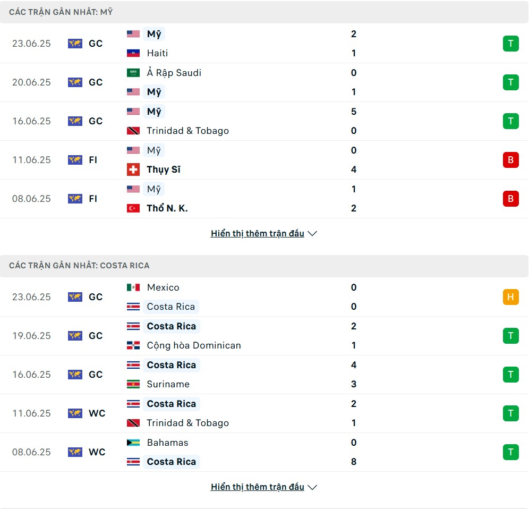Click the Suriname flag icon

tap(133, 384)
